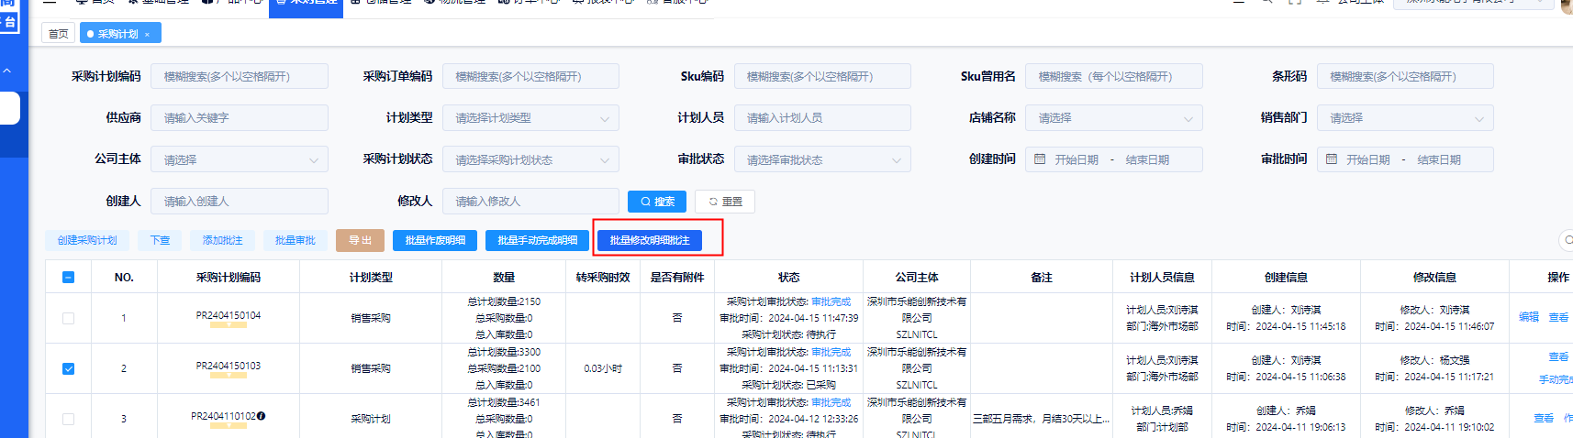Open the 计划类型 dropdown
The image size is (1573, 438).
tap(530, 118)
